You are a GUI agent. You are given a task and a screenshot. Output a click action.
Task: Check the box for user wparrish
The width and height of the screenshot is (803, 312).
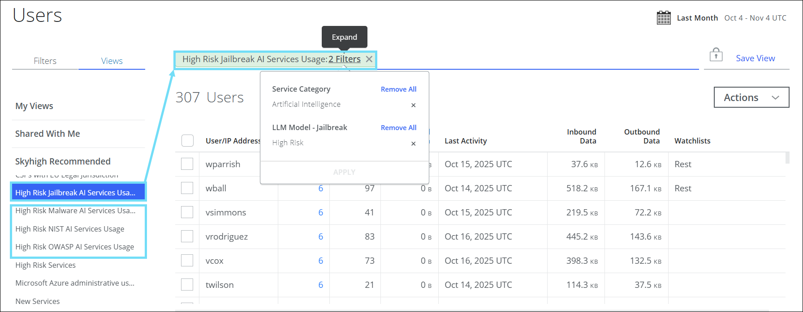coord(187,164)
